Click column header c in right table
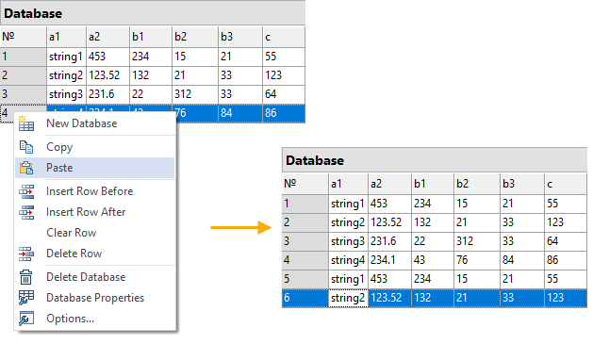This screenshot has width=593, height=344. click(x=567, y=184)
